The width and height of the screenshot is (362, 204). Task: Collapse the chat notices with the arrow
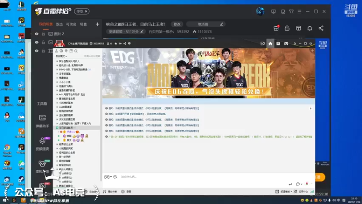[311, 108]
